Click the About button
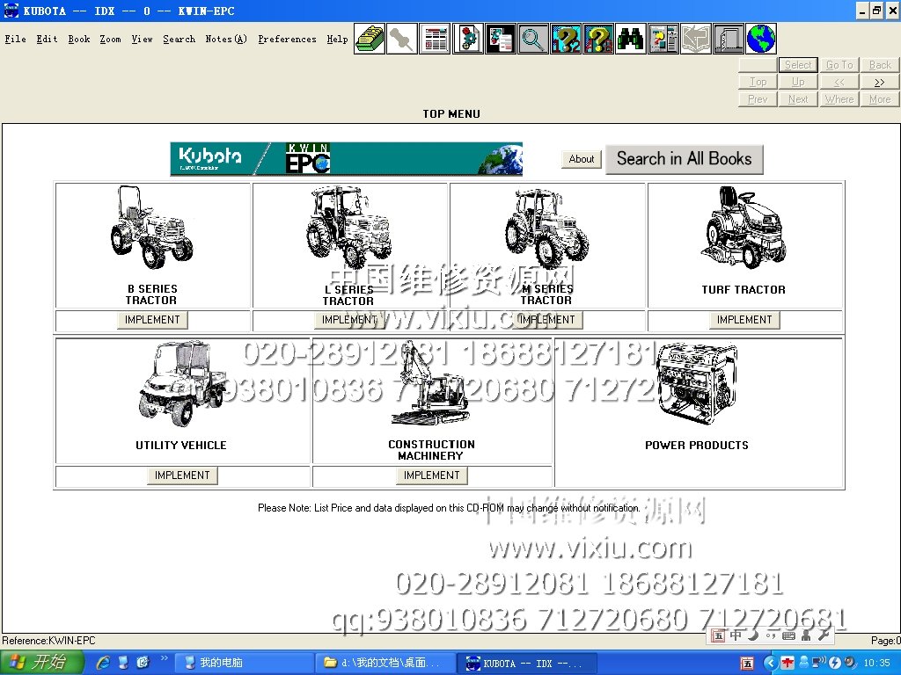 [x=582, y=159]
